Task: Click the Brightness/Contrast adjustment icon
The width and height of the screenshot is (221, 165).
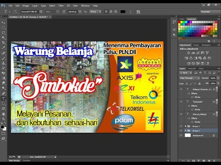Action: [188, 53]
